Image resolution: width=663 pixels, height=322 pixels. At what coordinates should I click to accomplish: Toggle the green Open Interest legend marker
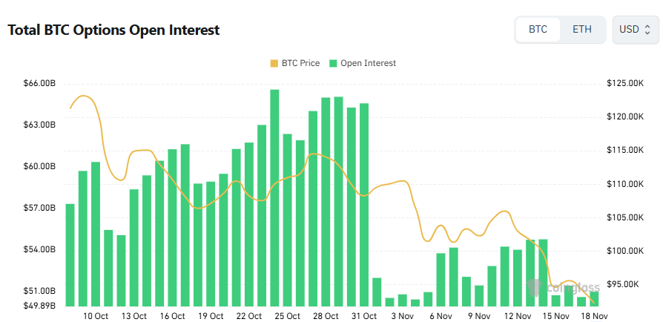334,64
